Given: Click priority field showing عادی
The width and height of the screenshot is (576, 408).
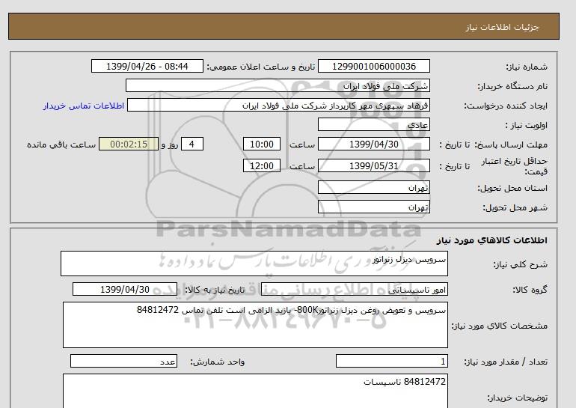Looking at the screenshot, I should point(373,125).
